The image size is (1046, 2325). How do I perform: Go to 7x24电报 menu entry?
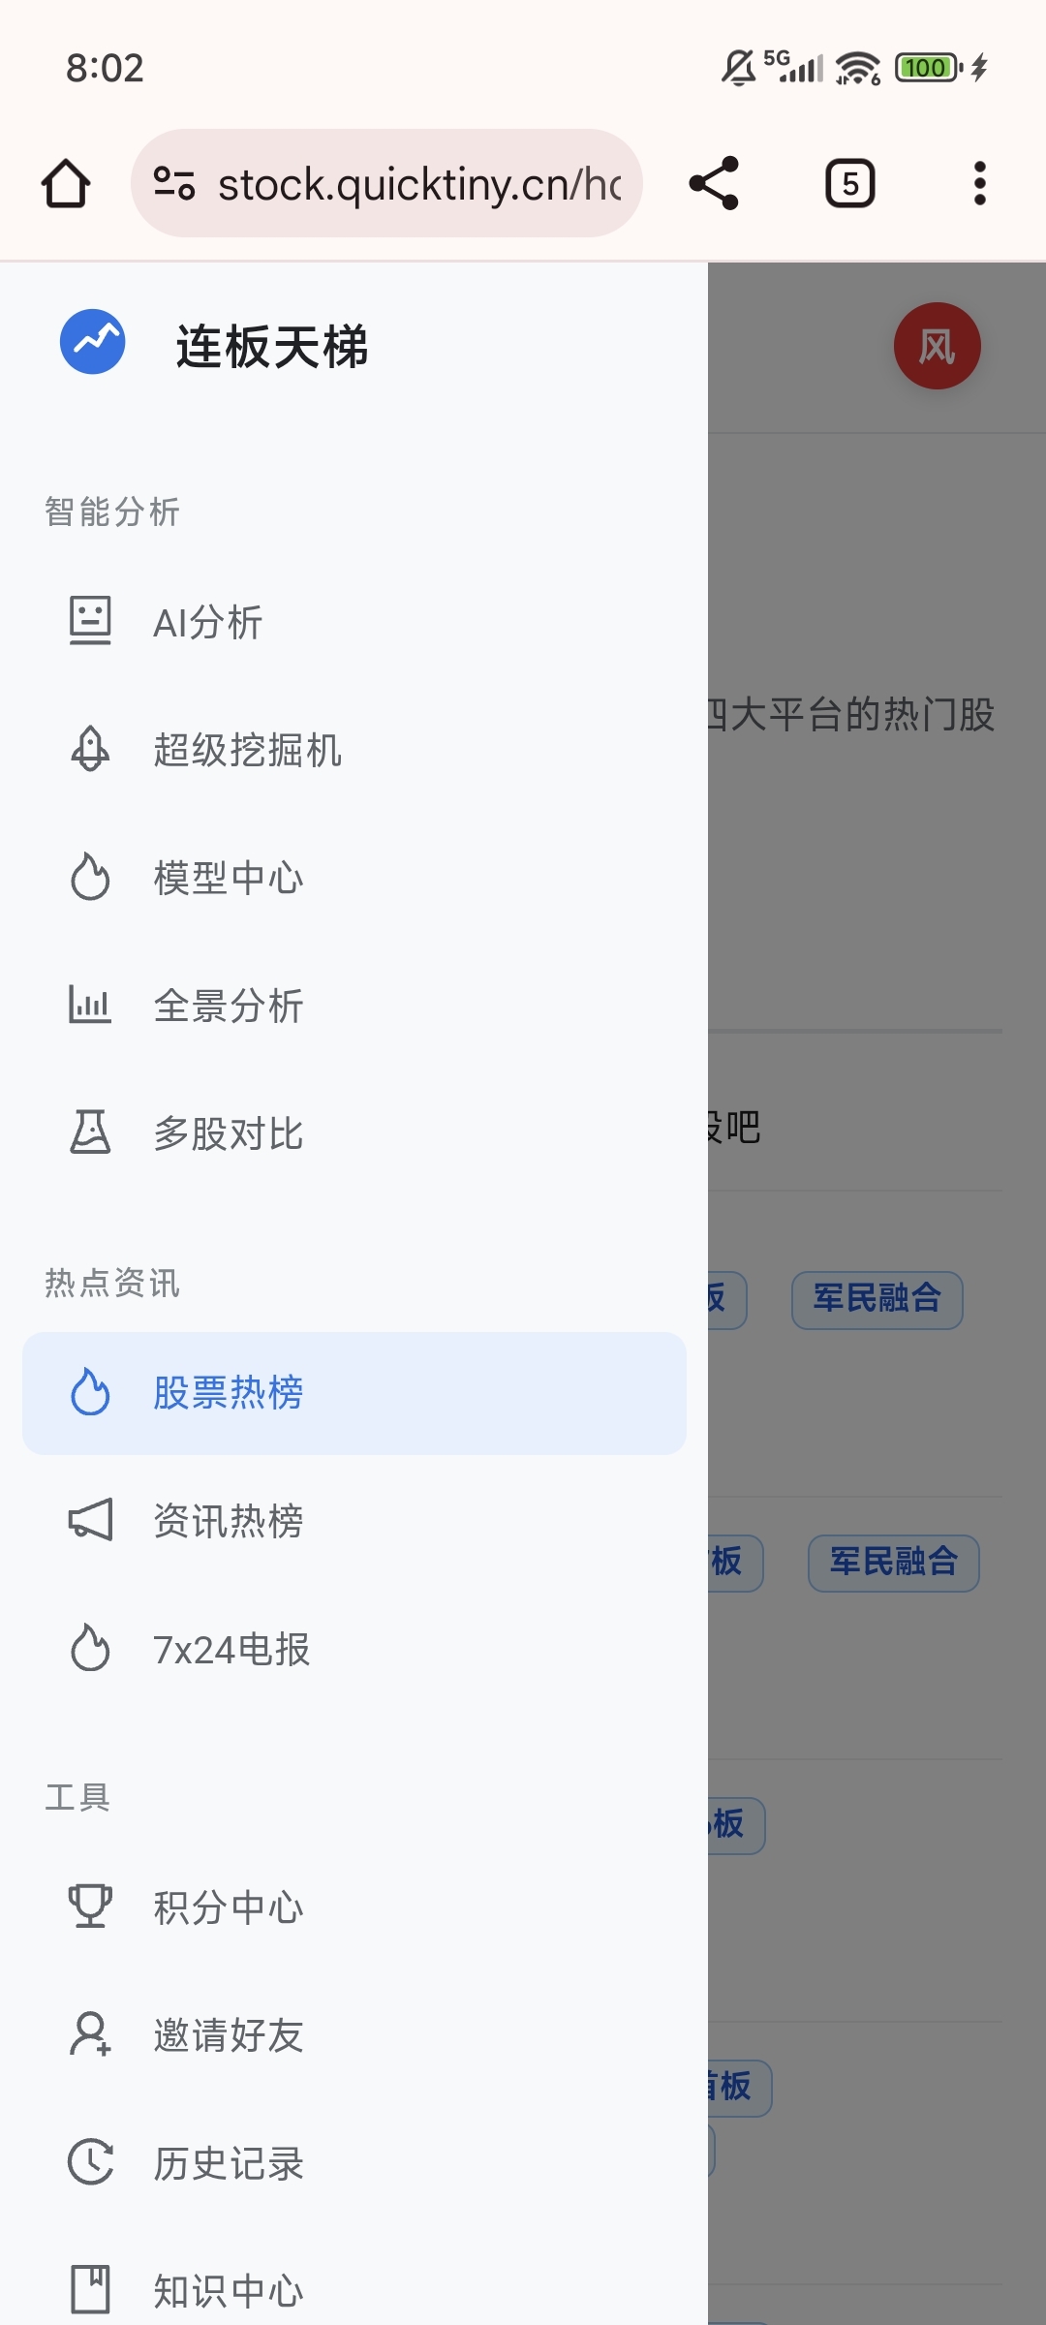click(x=354, y=1649)
